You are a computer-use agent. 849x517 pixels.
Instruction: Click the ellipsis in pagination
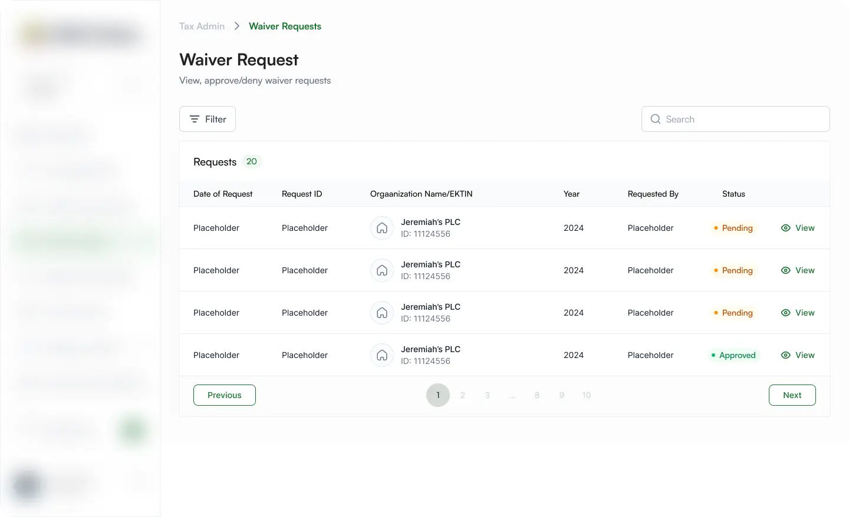(x=512, y=395)
